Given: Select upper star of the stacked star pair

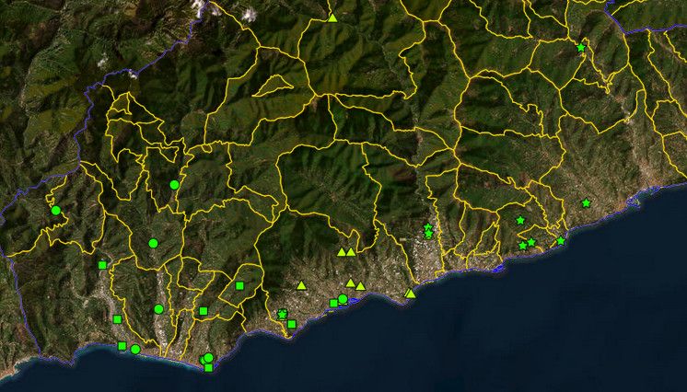Looking at the screenshot, I should [x=428, y=227].
